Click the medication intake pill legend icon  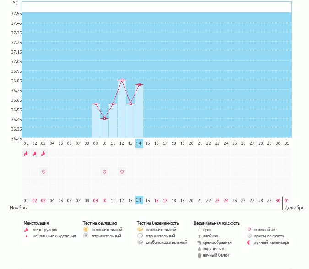(x=249, y=236)
